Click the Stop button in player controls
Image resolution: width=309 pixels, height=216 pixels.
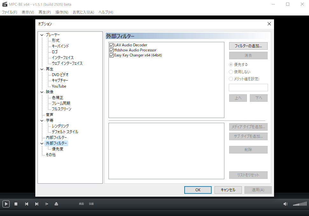tap(16, 204)
